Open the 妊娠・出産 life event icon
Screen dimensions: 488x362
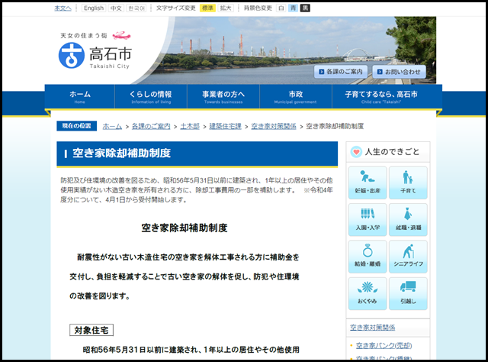click(367, 183)
